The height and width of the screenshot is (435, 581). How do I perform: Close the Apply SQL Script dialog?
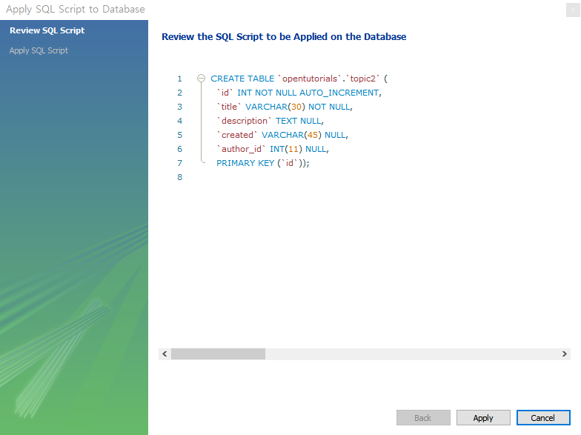(573, 10)
